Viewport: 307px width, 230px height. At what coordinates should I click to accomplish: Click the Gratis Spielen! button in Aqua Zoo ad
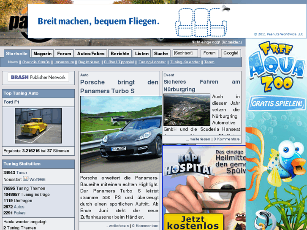277,103
